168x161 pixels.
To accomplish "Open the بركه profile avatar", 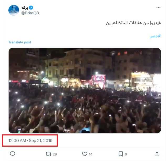I will (x=14, y=10).
